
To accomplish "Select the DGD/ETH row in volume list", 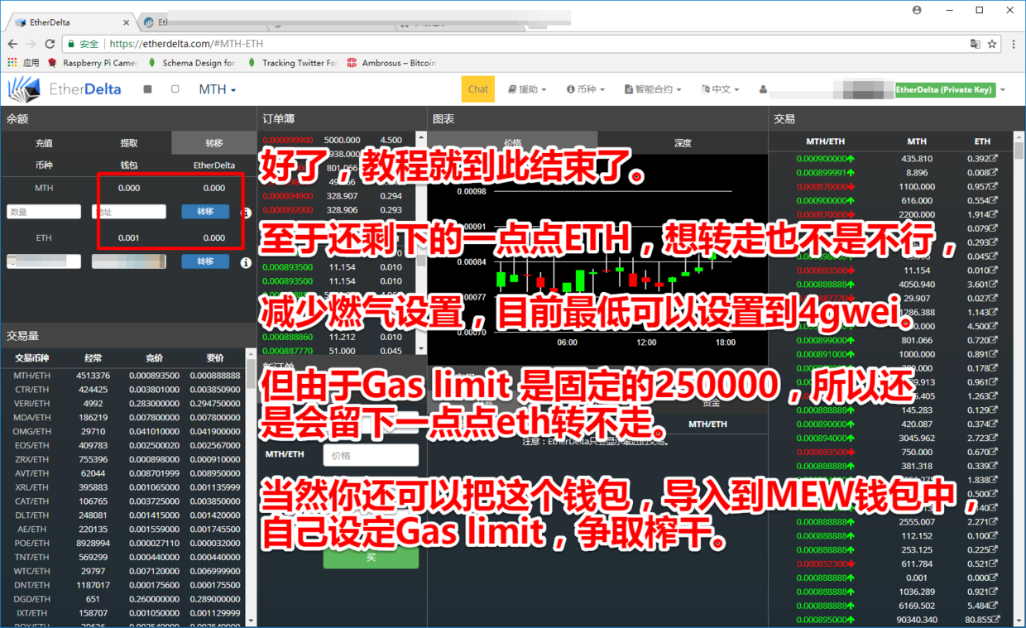I will click(x=125, y=599).
